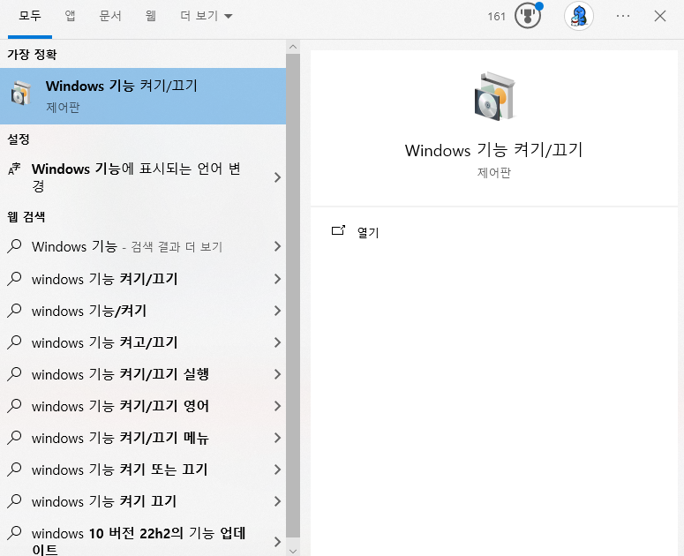The height and width of the screenshot is (556, 684).
Task: Click the Windows 기능 켜기/끄기 result icon
Action: pos(21,94)
